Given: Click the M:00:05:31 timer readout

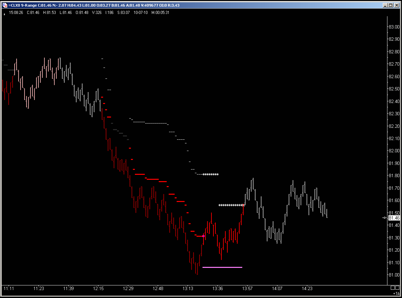Looking at the screenshot, I should click(x=160, y=13).
